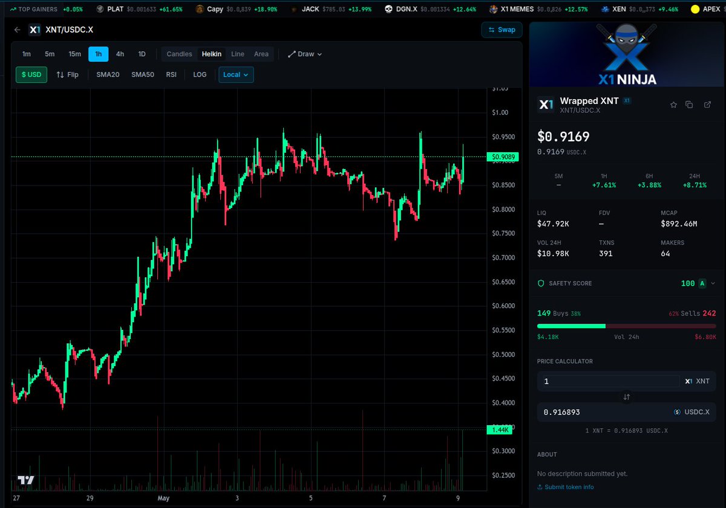Switch chart type to Line

click(x=238, y=54)
